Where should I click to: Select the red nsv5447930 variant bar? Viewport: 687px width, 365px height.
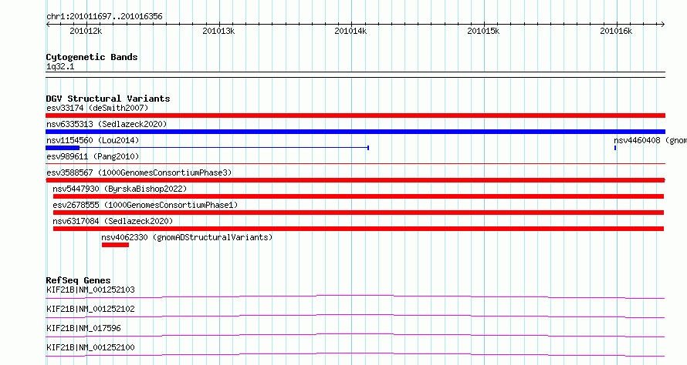click(x=358, y=196)
